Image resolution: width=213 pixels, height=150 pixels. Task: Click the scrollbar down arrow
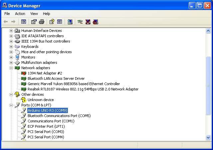[208, 137]
